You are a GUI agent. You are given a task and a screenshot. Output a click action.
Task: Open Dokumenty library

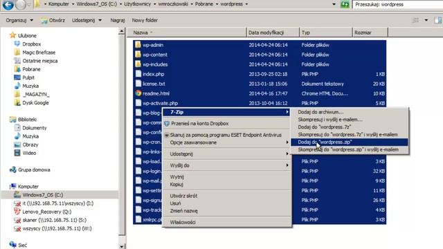click(x=34, y=128)
